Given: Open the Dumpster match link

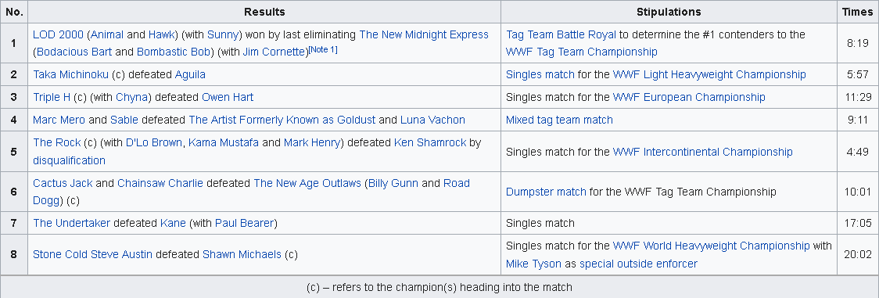Looking at the screenshot, I should click(546, 192).
